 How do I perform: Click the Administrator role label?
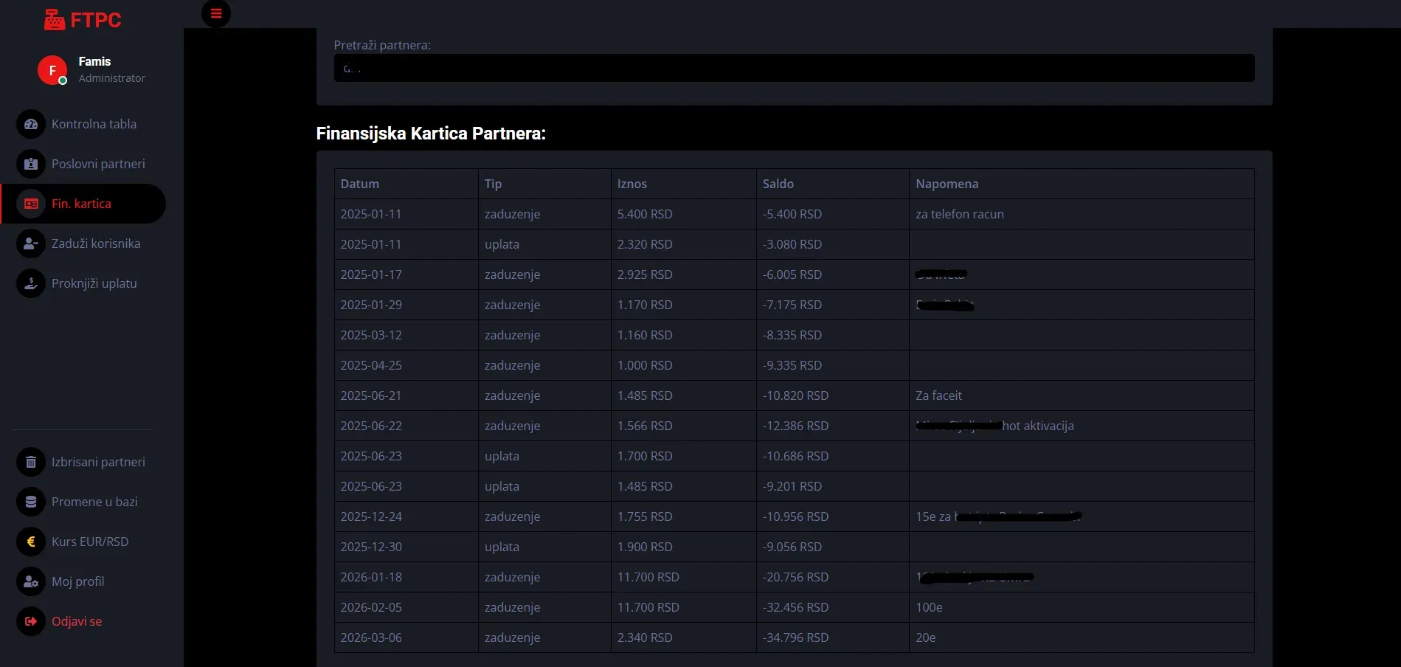(112, 78)
